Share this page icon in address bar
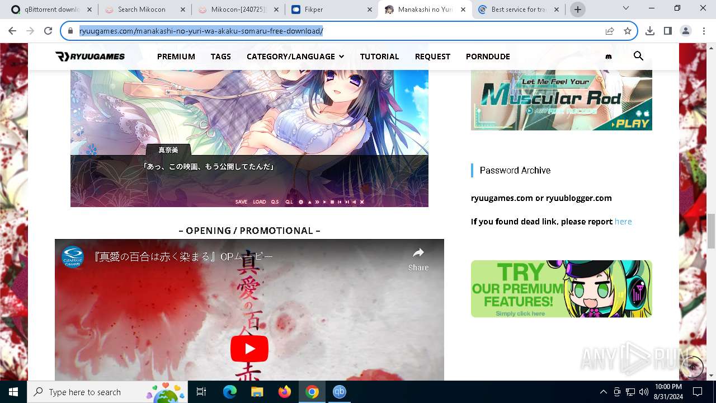This screenshot has height=403, width=716. coord(610,31)
